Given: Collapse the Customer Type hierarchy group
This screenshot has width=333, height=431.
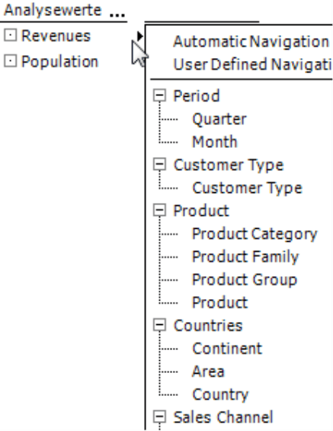Looking at the screenshot, I should 159,164.
